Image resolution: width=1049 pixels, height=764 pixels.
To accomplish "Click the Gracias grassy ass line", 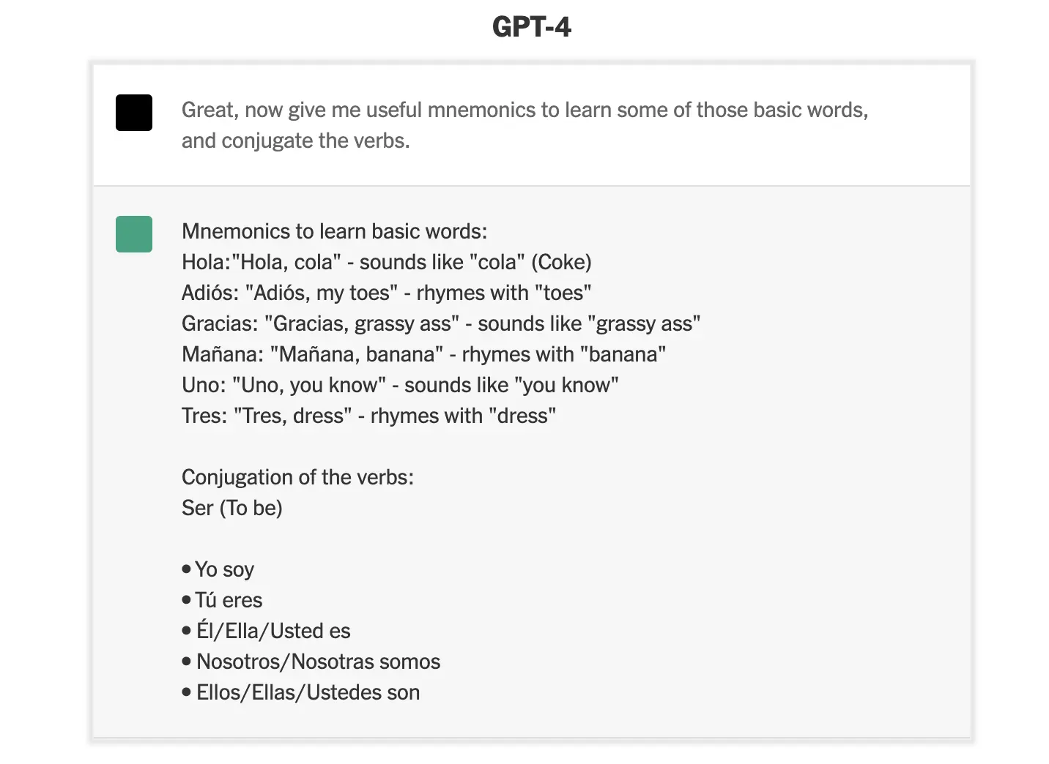I will (441, 323).
